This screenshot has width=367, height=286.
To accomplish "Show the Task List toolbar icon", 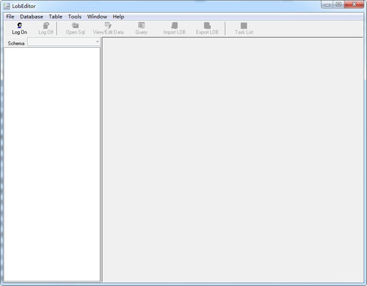I will click(x=244, y=25).
